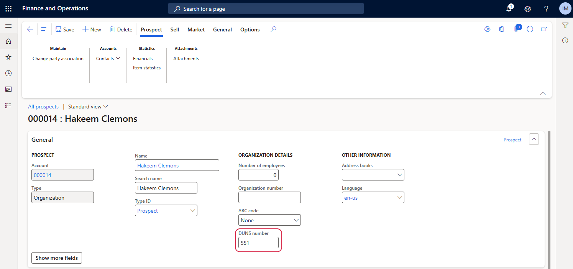This screenshot has width=573, height=269.
Task: Click the Refresh page icon
Action: click(530, 30)
